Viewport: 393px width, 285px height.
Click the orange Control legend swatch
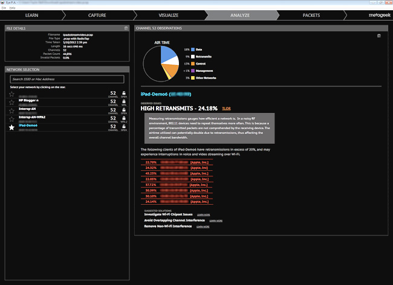tap(193, 63)
